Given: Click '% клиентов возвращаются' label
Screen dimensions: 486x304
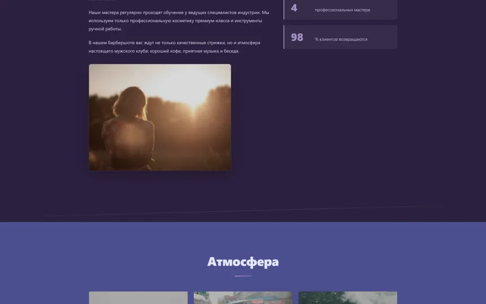Looking at the screenshot, I should pyautogui.click(x=341, y=40).
